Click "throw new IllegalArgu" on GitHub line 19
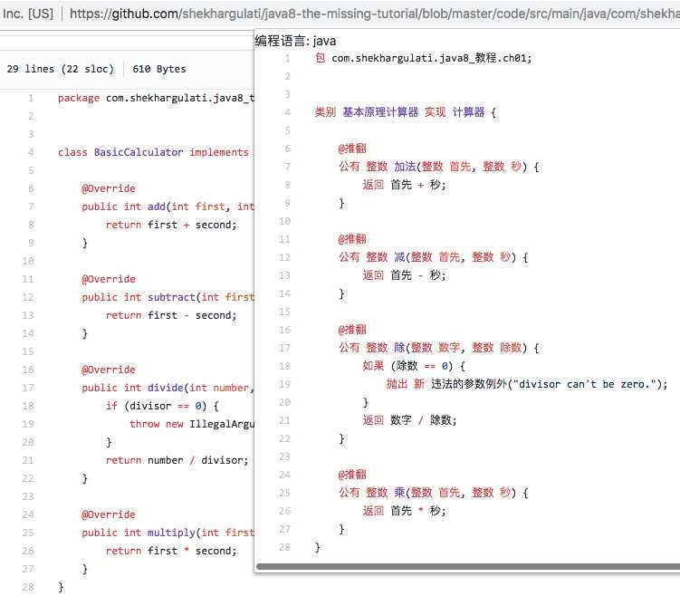680x596 pixels. pyautogui.click(x=192, y=424)
